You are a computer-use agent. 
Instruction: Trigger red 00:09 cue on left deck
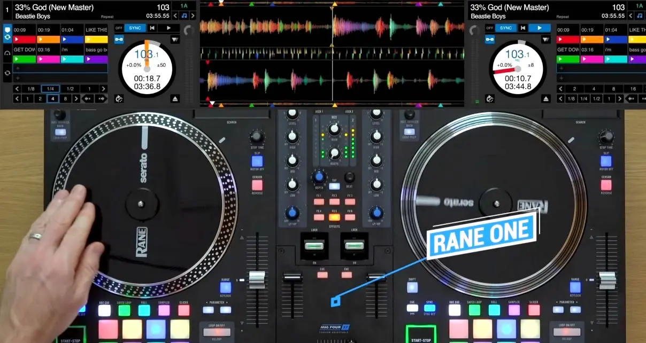pos(24,40)
